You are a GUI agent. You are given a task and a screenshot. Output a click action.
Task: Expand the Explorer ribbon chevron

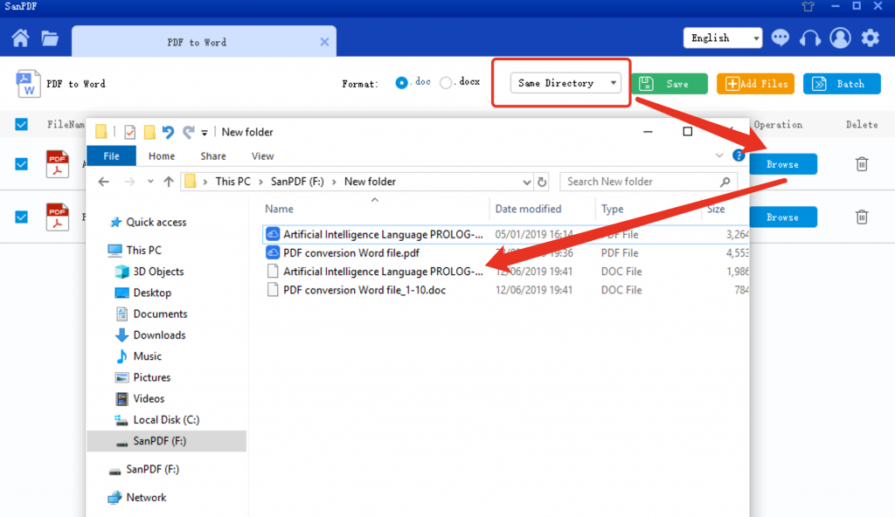point(719,155)
